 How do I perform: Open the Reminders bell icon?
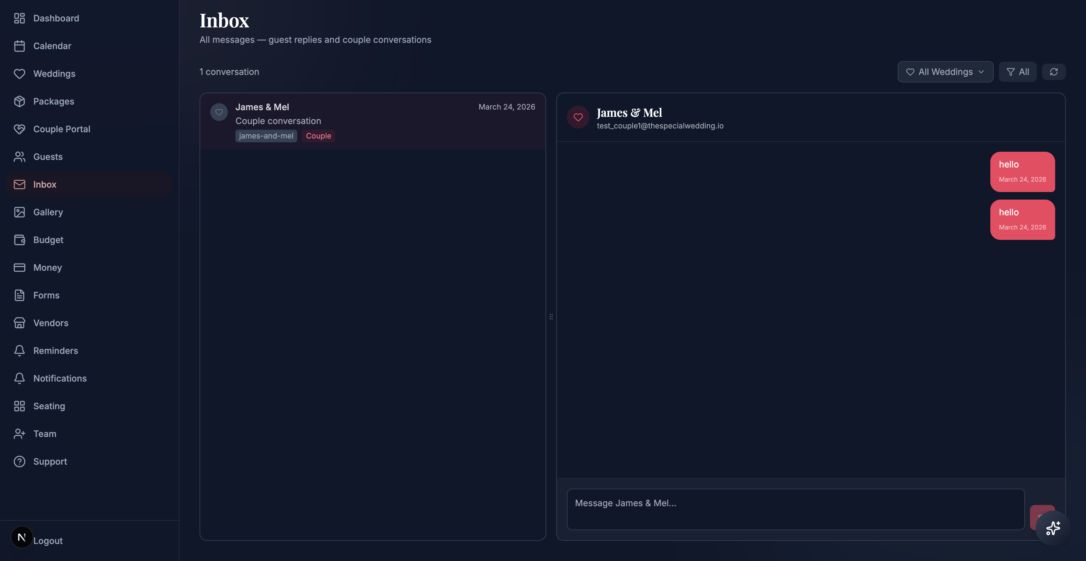20,350
